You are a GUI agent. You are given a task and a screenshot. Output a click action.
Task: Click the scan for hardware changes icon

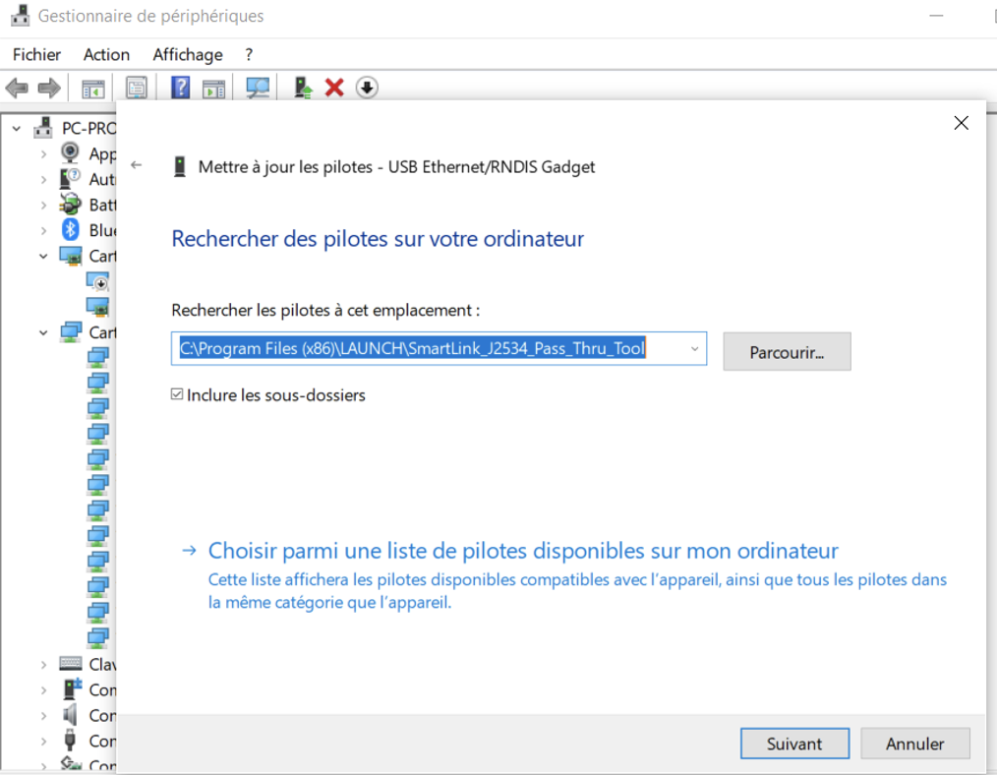point(258,88)
